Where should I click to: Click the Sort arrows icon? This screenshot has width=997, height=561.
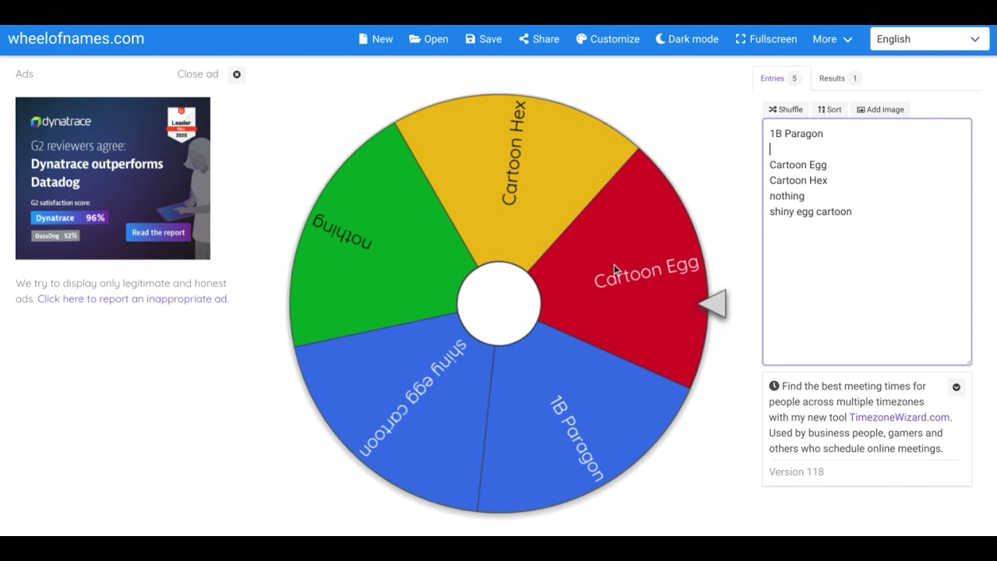click(x=822, y=110)
